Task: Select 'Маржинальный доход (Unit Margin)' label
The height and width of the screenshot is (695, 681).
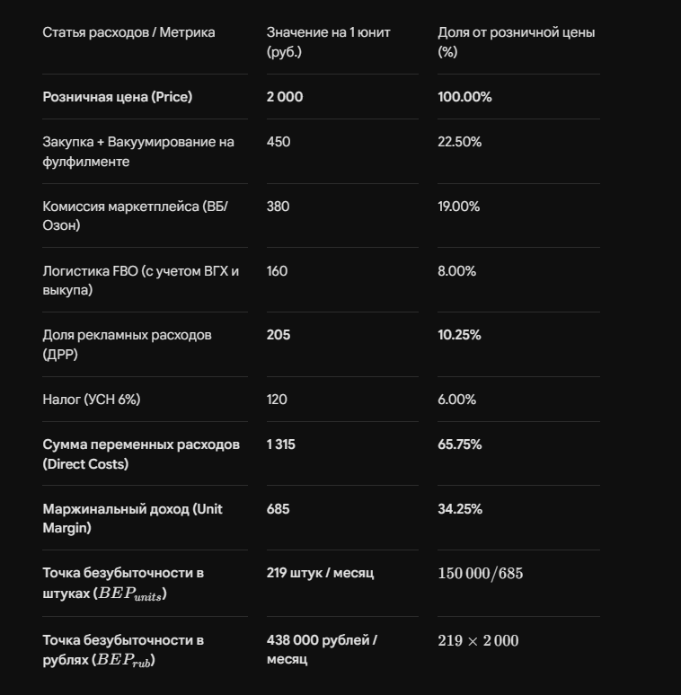Action: [x=132, y=518]
